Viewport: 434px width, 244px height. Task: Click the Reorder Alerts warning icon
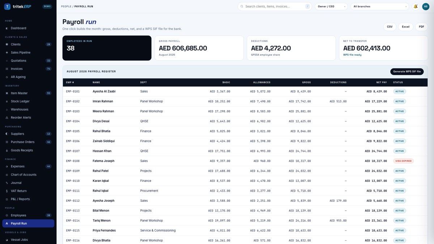point(7,117)
